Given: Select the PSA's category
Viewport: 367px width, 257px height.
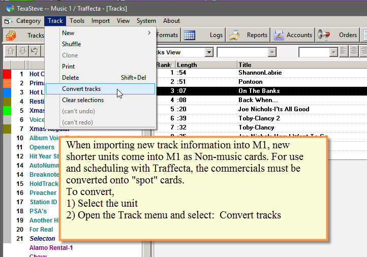Looking at the screenshot, I should [38, 211].
